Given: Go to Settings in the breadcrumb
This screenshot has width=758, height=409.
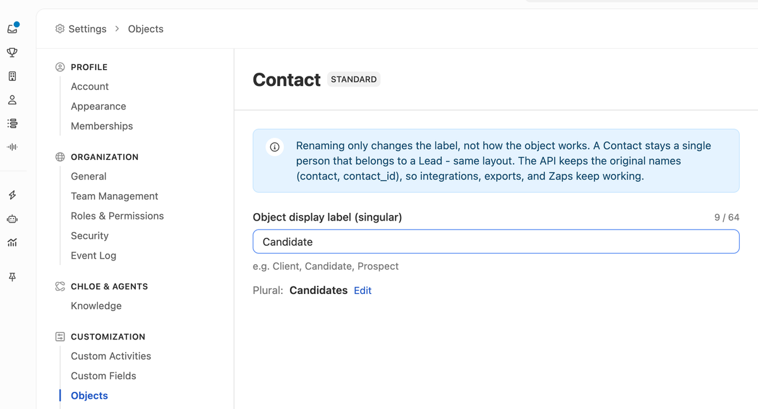Looking at the screenshot, I should [87, 28].
